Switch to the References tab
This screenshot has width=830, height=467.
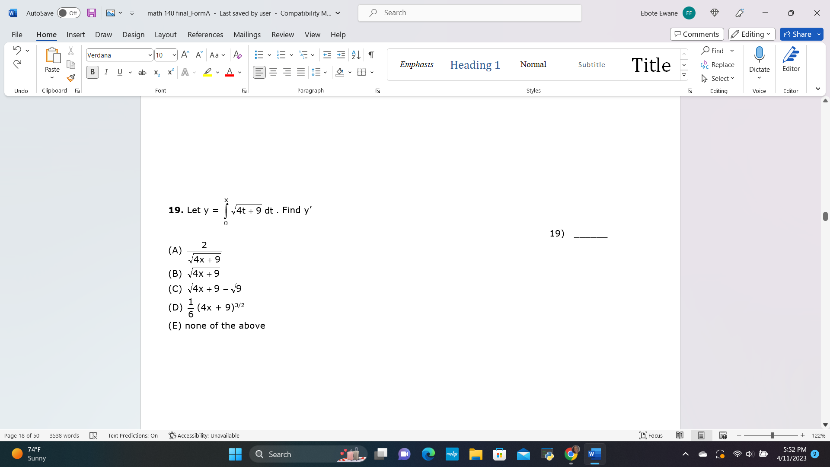pyautogui.click(x=205, y=35)
